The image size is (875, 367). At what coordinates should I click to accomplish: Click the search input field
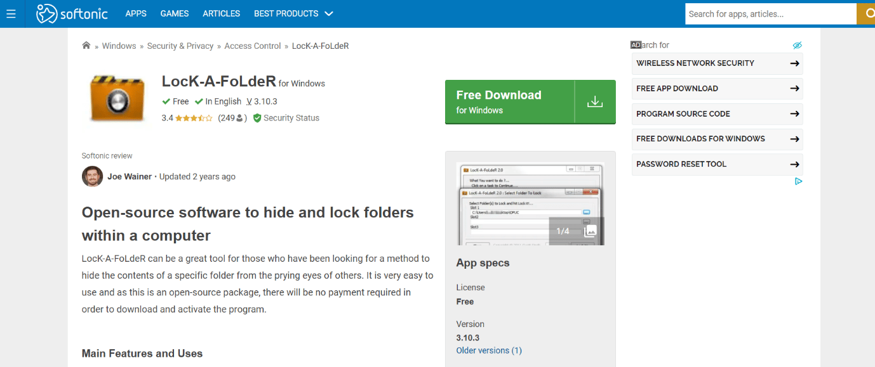[x=771, y=14]
